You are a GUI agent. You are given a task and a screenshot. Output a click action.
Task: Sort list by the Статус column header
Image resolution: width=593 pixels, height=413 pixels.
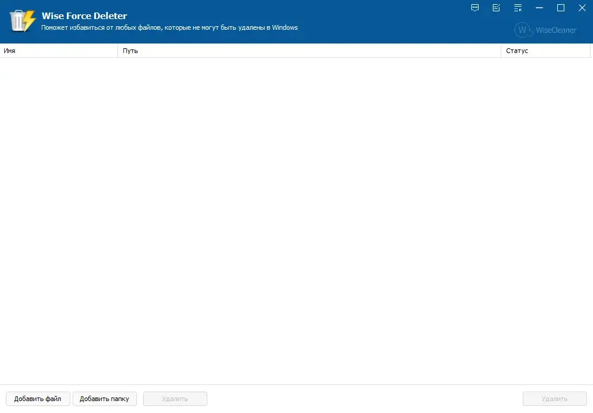[x=546, y=51]
